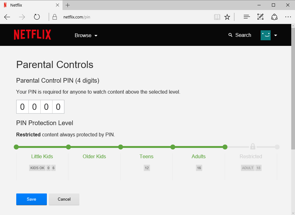Select the Netflix browser tab
Screen dimensions: 295x215
click(30, 5)
